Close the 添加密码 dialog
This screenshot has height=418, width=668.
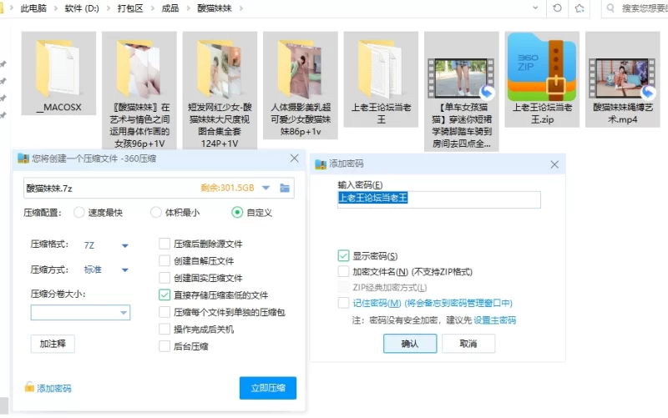click(554, 164)
